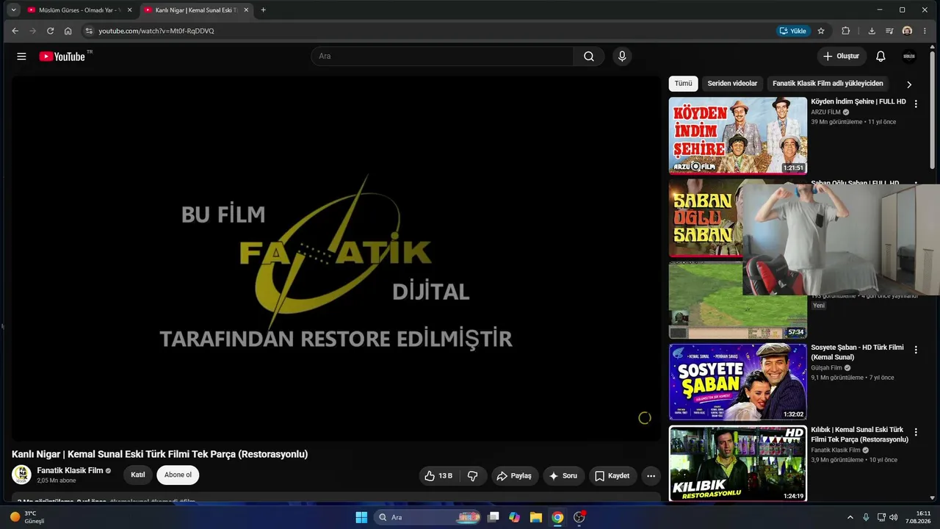Open more actions under the video
940x529 pixels.
(651, 475)
